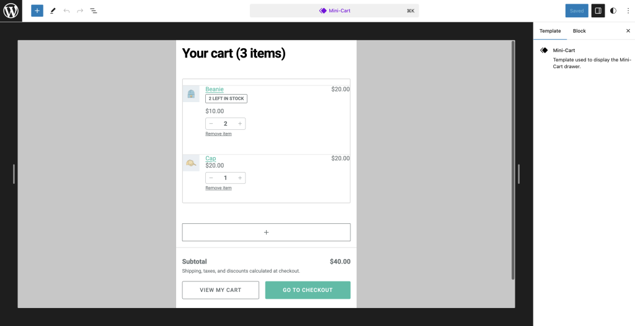The image size is (635, 326).
Task: Switch to the Block tab
Action: click(x=579, y=31)
